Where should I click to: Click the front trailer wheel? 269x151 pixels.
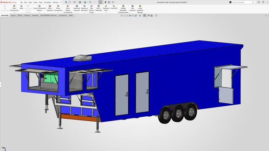(166, 115)
